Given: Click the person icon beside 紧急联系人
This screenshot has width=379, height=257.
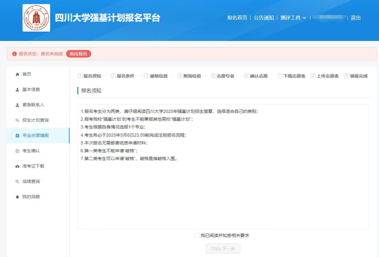Looking at the screenshot, I should pyautogui.click(x=17, y=105).
